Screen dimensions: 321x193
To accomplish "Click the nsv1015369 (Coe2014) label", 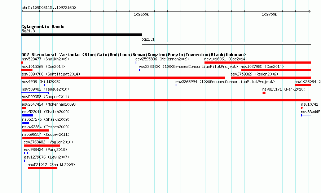I will [x=43, y=67].
